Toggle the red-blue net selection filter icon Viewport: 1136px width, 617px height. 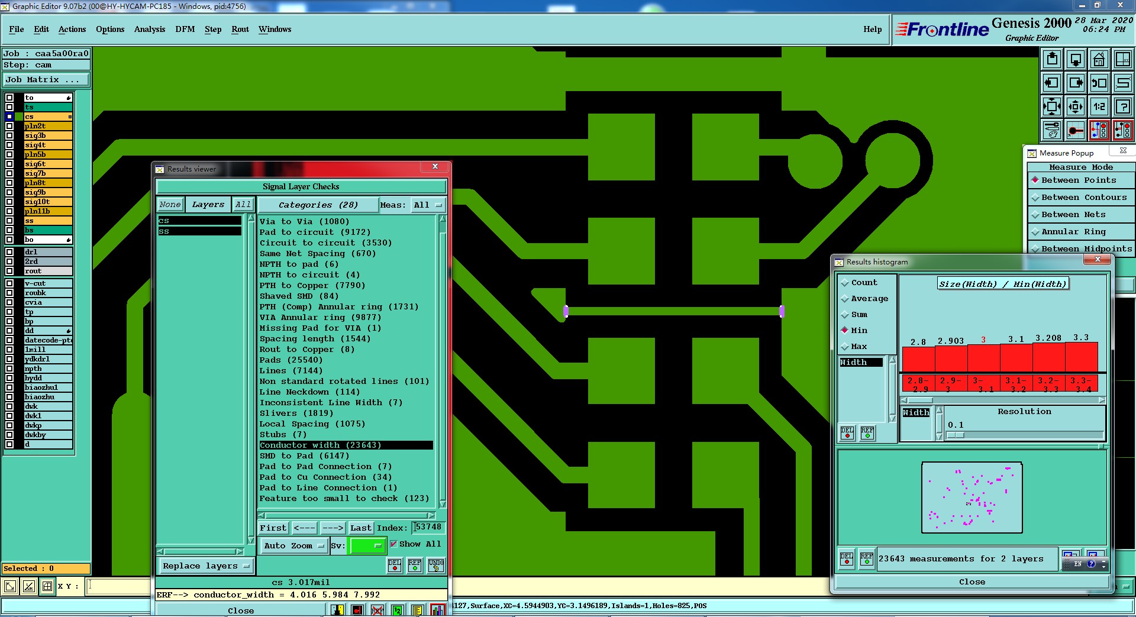click(1099, 130)
